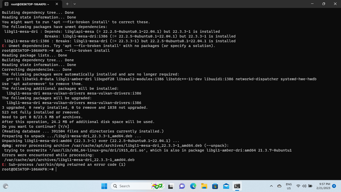This screenshot has height=192, width=341.
Task: Select the root@DESKTOP-106AKF0 terminal tab
Action: [30, 4]
